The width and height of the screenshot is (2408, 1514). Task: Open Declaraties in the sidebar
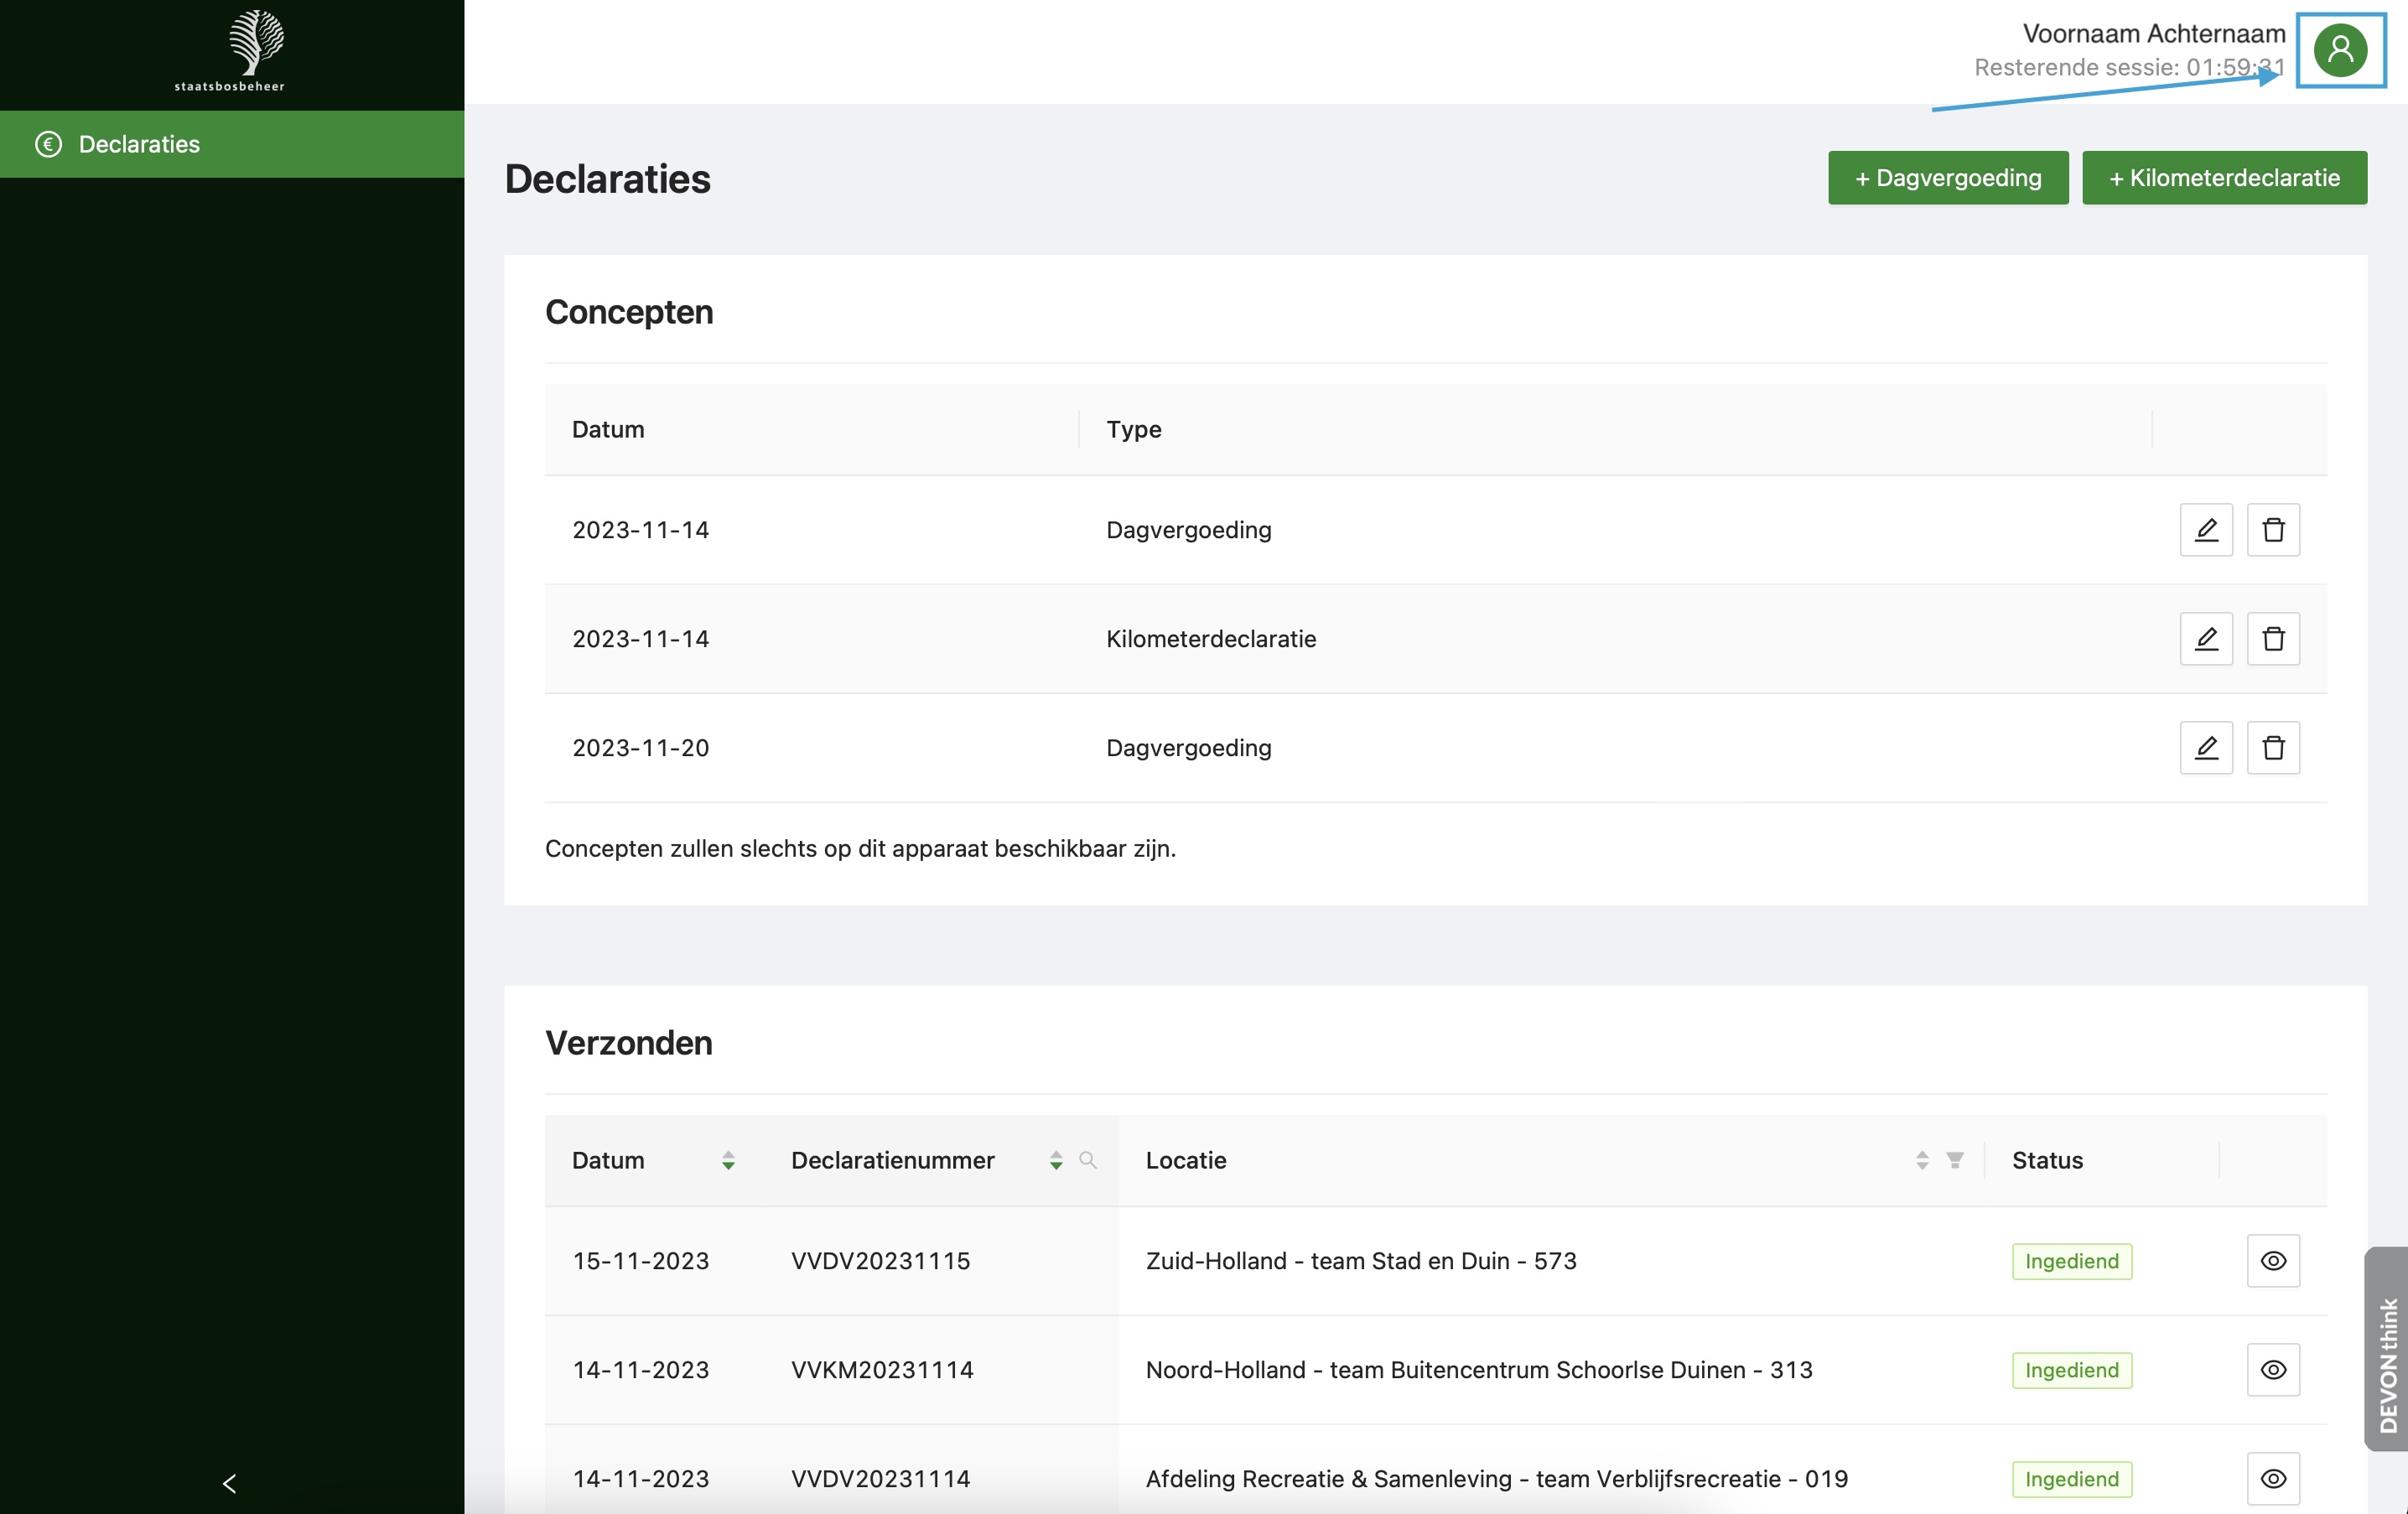[232, 144]
